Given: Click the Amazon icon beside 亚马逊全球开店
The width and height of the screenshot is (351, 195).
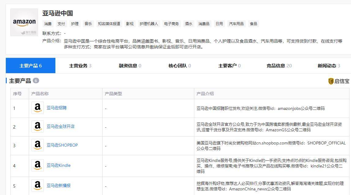Looking at the screenshot, I should [x=37, y=127].
